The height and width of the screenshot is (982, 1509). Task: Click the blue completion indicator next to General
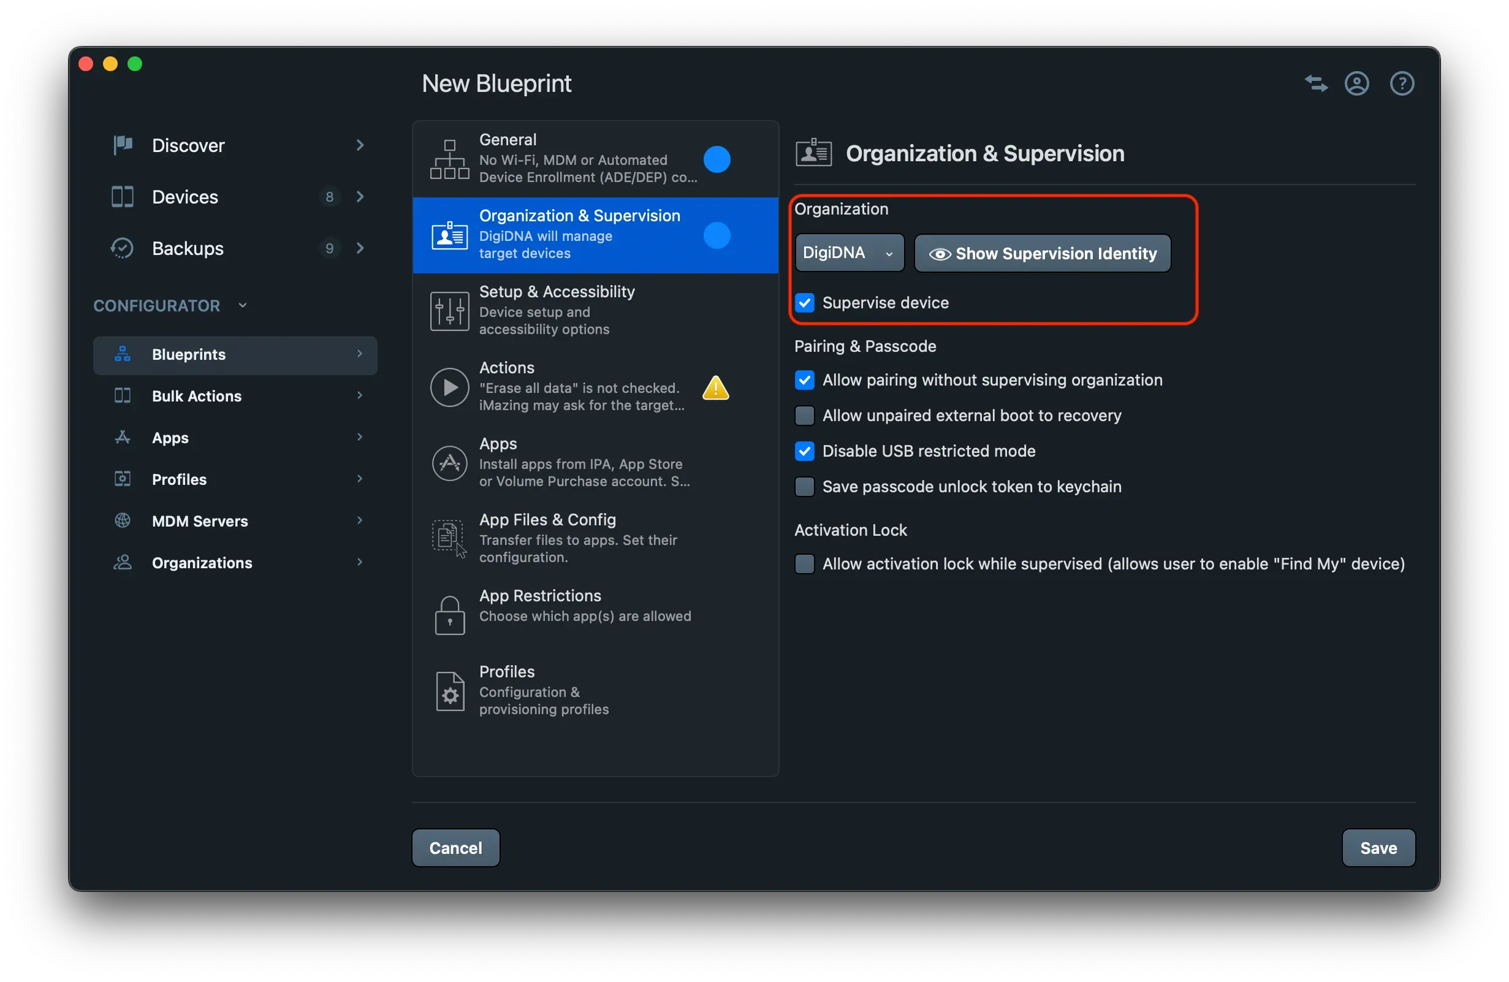[x=716, y=159]
